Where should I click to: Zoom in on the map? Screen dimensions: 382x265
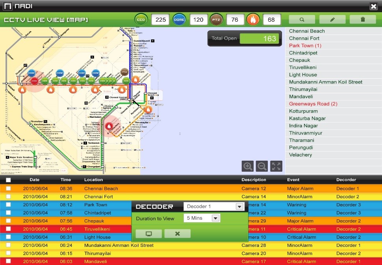coord(248,166)
